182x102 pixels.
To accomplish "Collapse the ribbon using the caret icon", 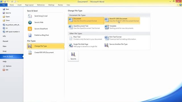I will pos(177,5).
